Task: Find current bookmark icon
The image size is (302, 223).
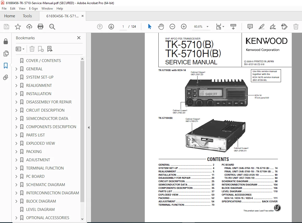Action: pos(50,49)
